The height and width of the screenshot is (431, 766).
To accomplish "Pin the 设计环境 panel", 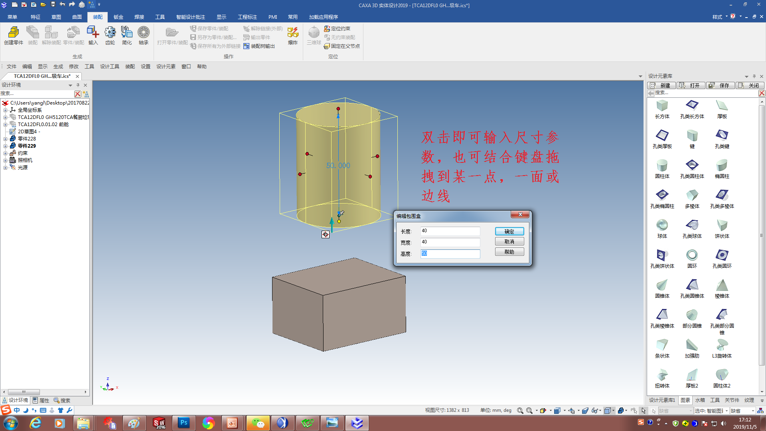I will tap(78, 85).
